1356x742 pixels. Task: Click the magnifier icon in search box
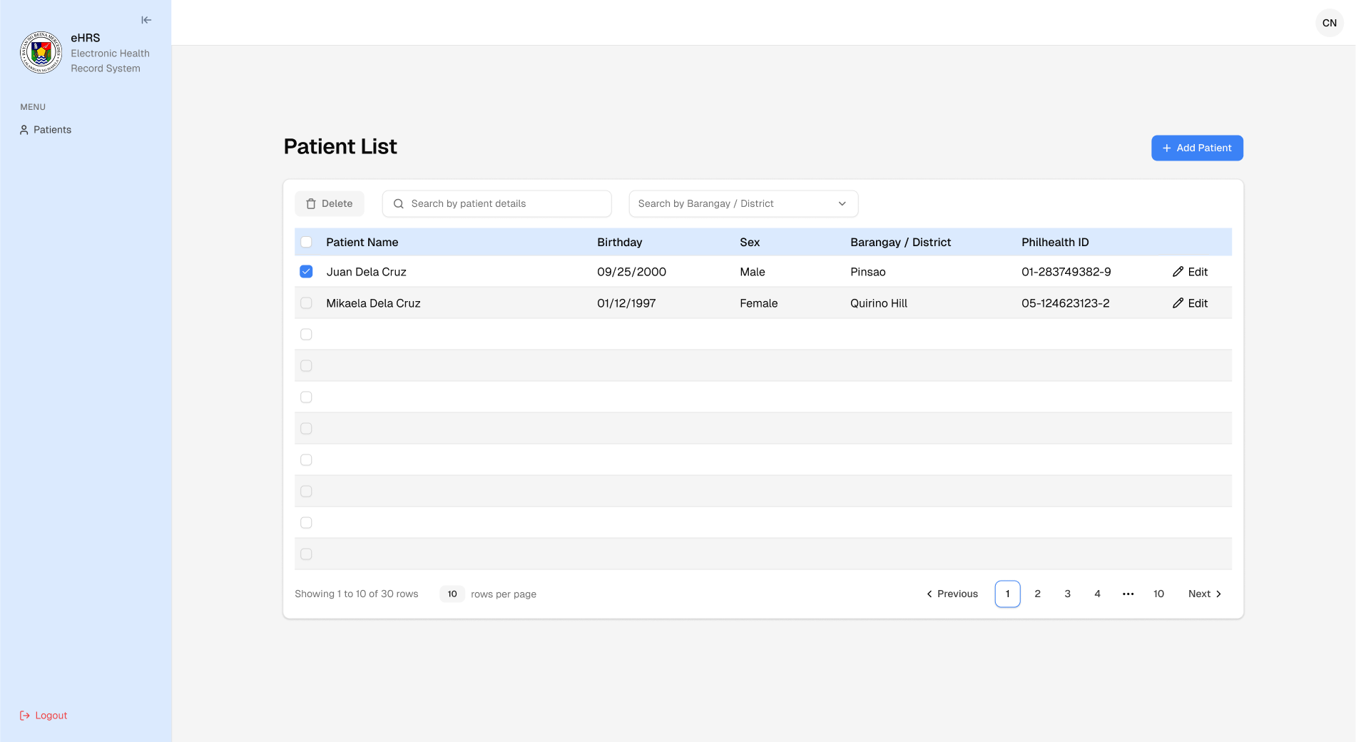tap(399, 204)
